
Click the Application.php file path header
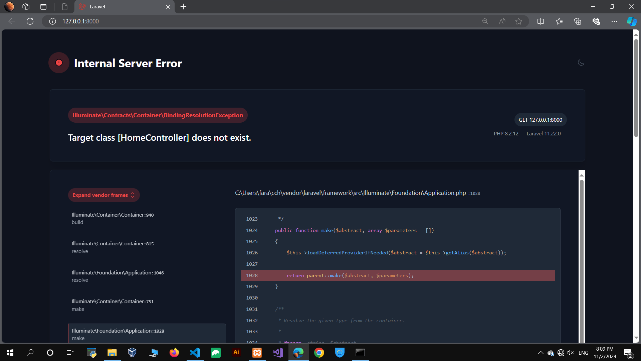point(358,193)
